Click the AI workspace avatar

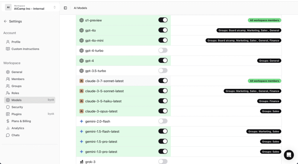pos(8,7)
